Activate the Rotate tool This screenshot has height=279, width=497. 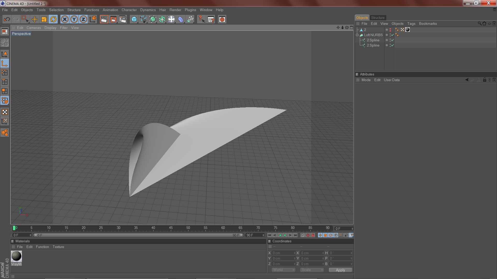(x=53, y=19)
